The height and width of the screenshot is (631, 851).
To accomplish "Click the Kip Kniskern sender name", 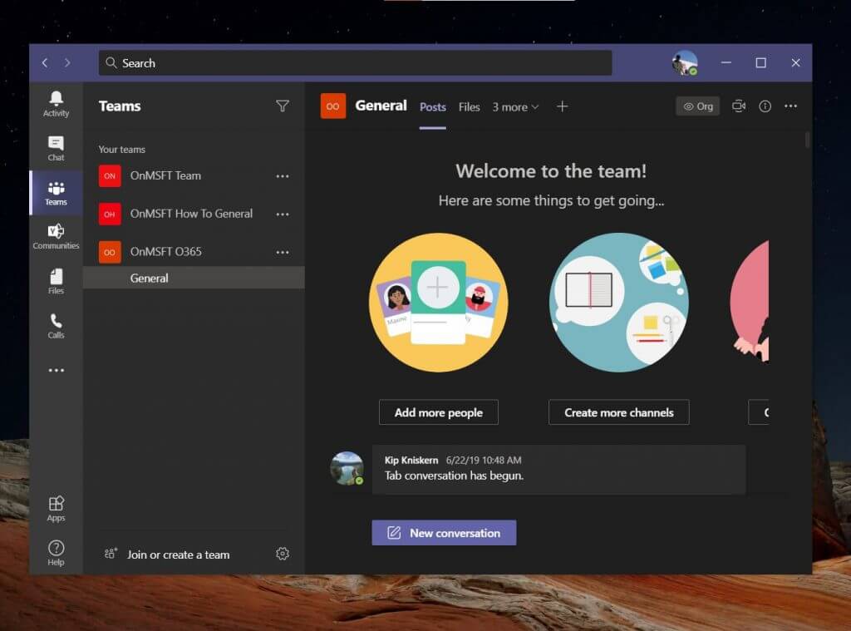I will (x=411, y=460).
